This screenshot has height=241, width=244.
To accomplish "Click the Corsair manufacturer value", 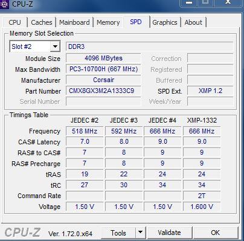I will [103, 80].
